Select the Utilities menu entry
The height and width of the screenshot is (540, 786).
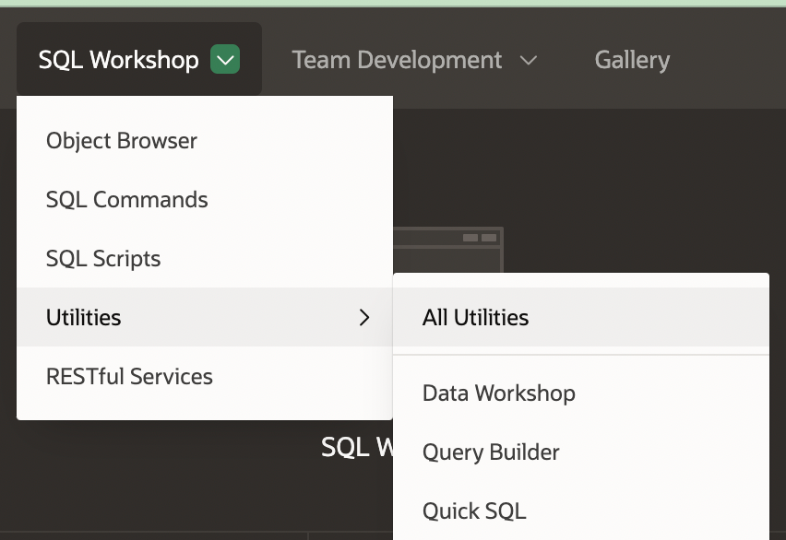83,317
